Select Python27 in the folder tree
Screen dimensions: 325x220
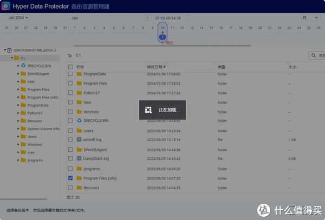tap(35, 113)
